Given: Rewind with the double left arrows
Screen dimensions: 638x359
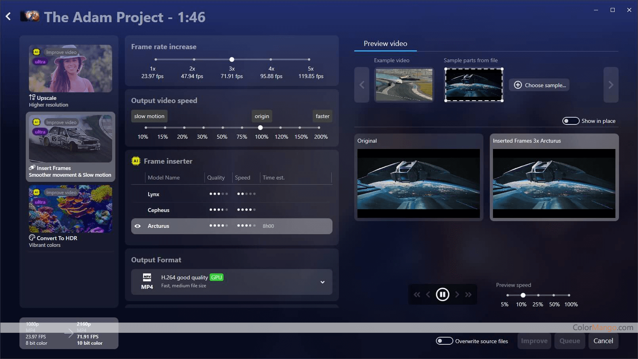Looking at the screenshot, I should pyautogui.click(x=416, y=294).
